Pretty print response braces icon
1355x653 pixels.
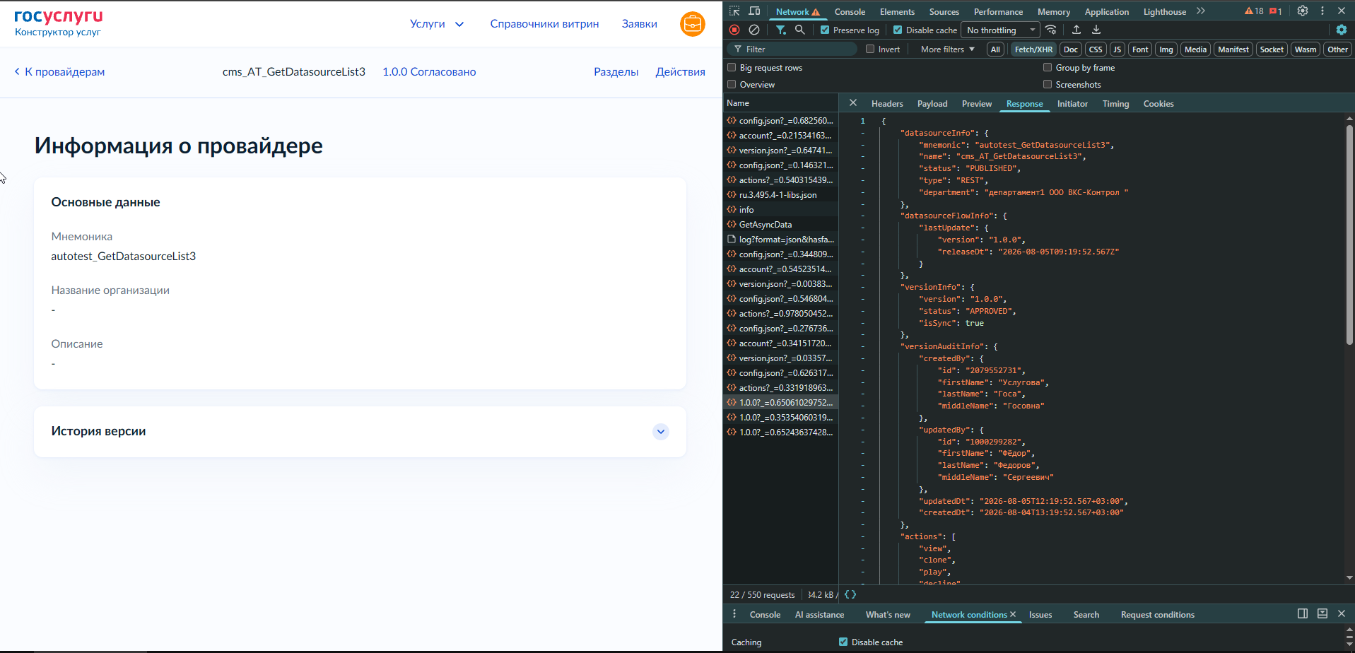point(850,594)
